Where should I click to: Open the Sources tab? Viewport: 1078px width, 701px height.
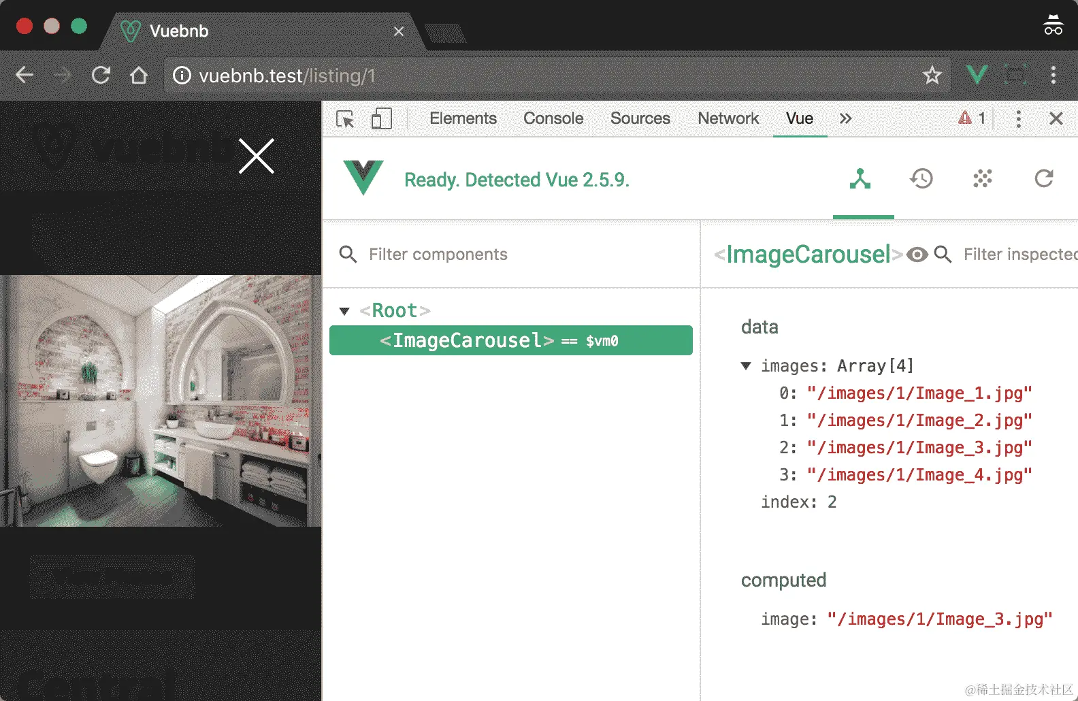pos(640,118)
